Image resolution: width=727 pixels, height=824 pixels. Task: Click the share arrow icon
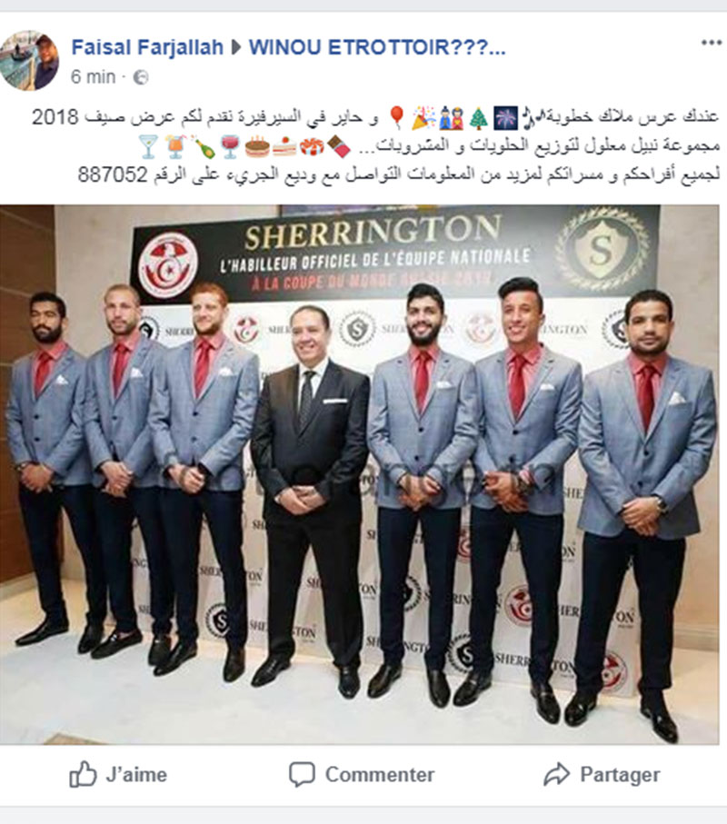[557, 774]
